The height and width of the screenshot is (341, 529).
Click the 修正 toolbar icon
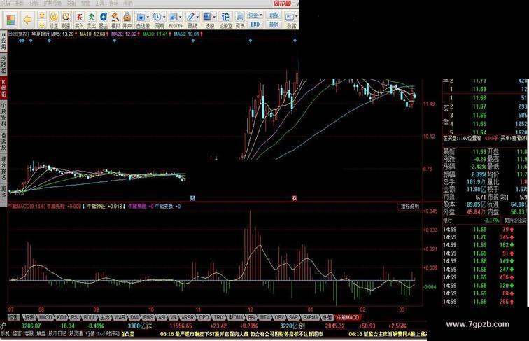[54, 20]
